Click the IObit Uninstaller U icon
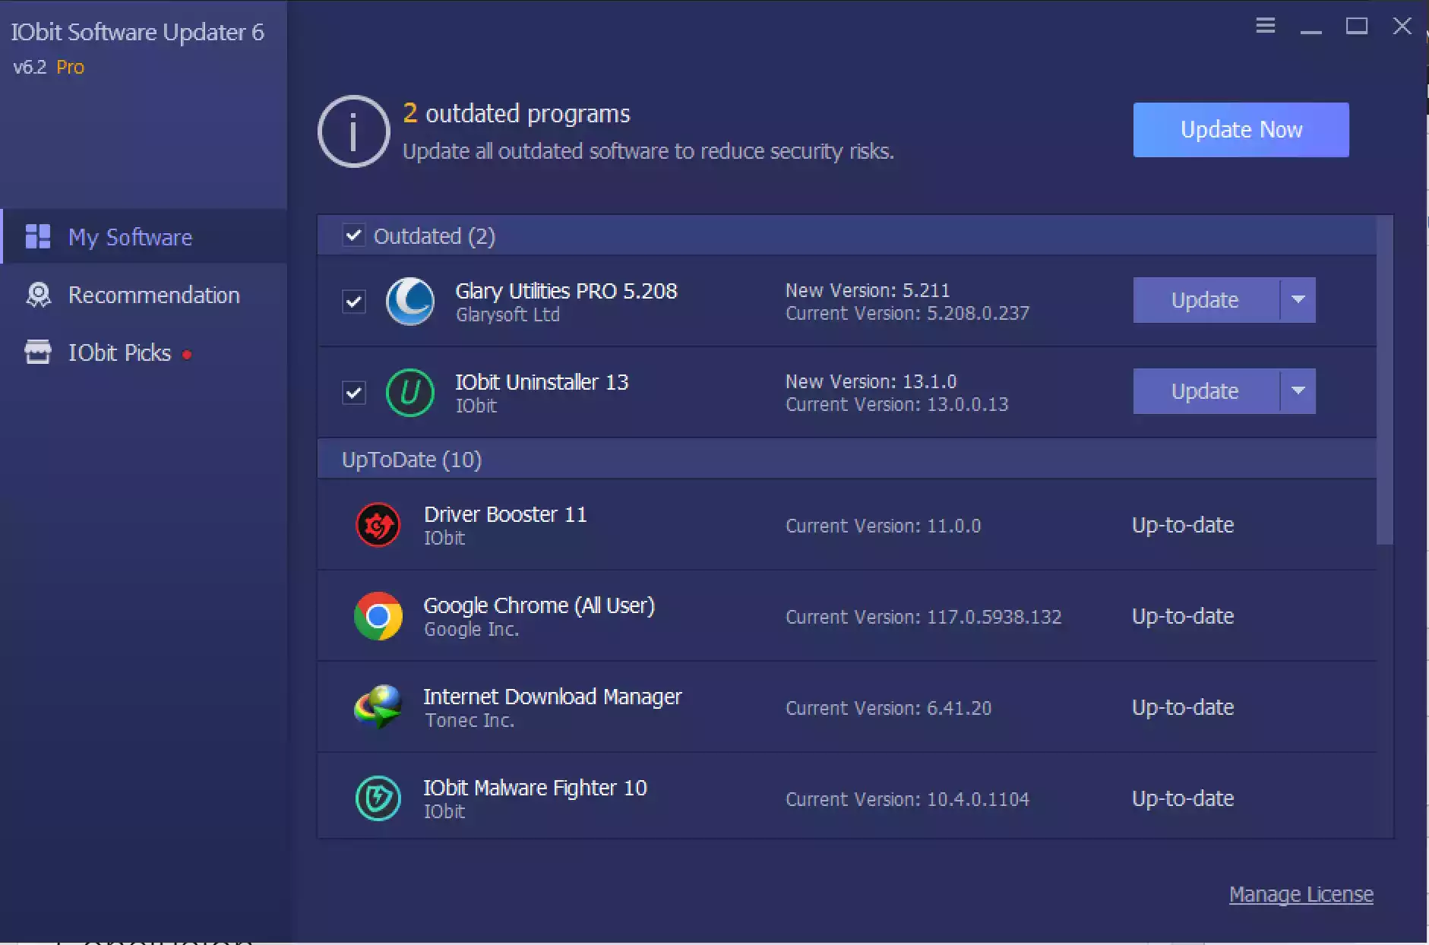Screen dimensions: 1429x945 point(410,392)
